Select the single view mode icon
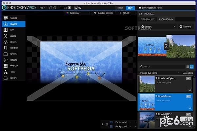 pos(76,8)
